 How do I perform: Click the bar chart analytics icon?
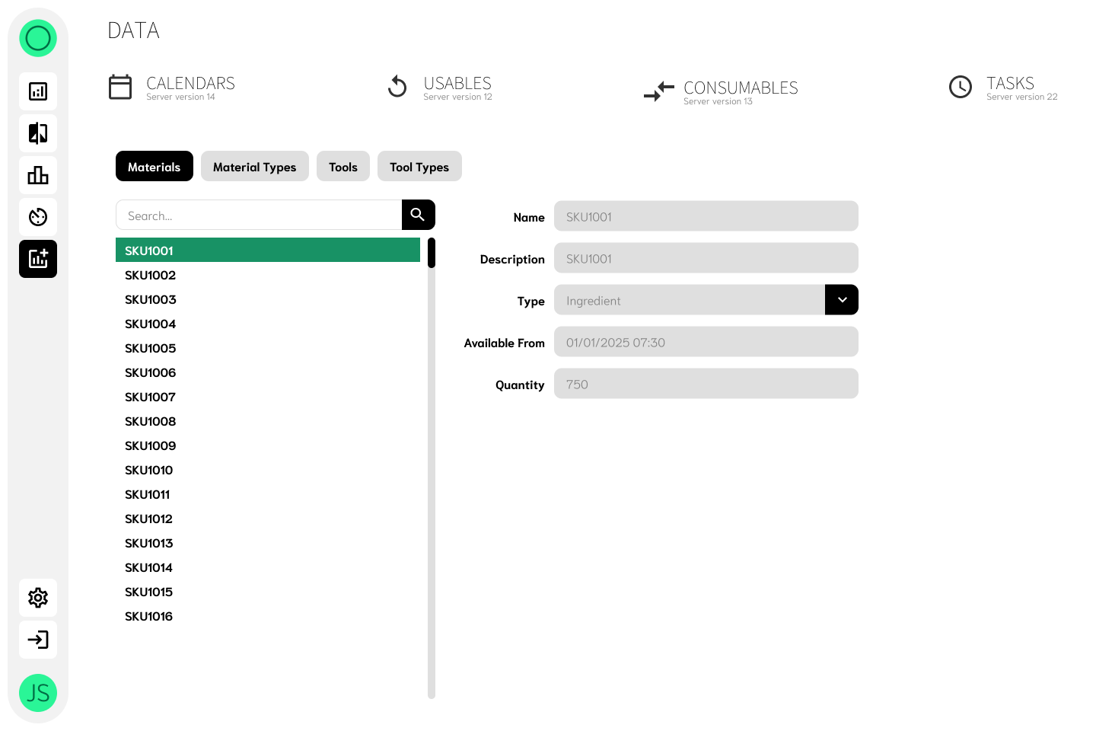point(38,175)
